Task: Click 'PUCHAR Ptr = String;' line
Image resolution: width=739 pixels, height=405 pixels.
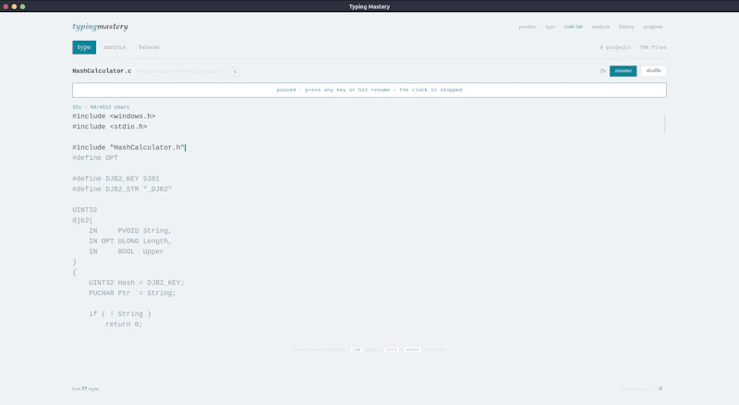Action: pyautogui.click(x=132, y=293)
